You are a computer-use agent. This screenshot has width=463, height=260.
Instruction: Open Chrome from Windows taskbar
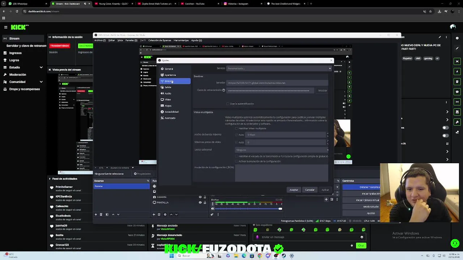(x=260, y=256)
